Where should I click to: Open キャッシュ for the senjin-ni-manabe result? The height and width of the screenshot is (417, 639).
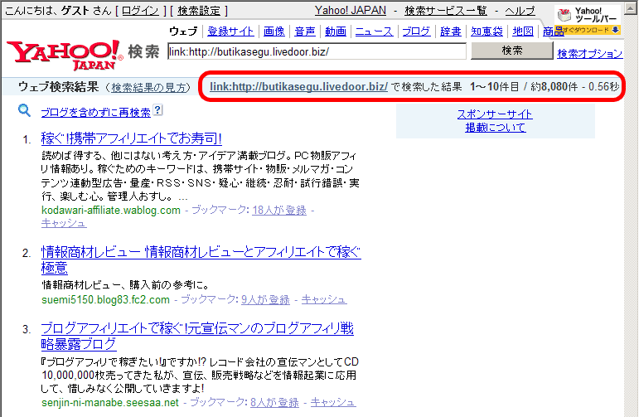click(x=333, y=403)
